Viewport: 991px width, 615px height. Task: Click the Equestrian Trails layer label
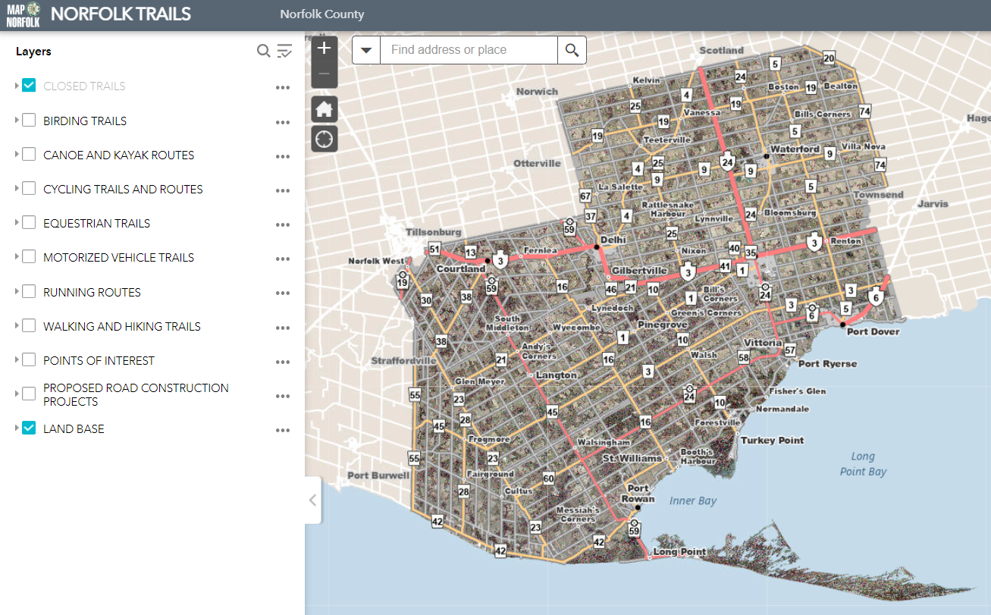click(96, 223)
